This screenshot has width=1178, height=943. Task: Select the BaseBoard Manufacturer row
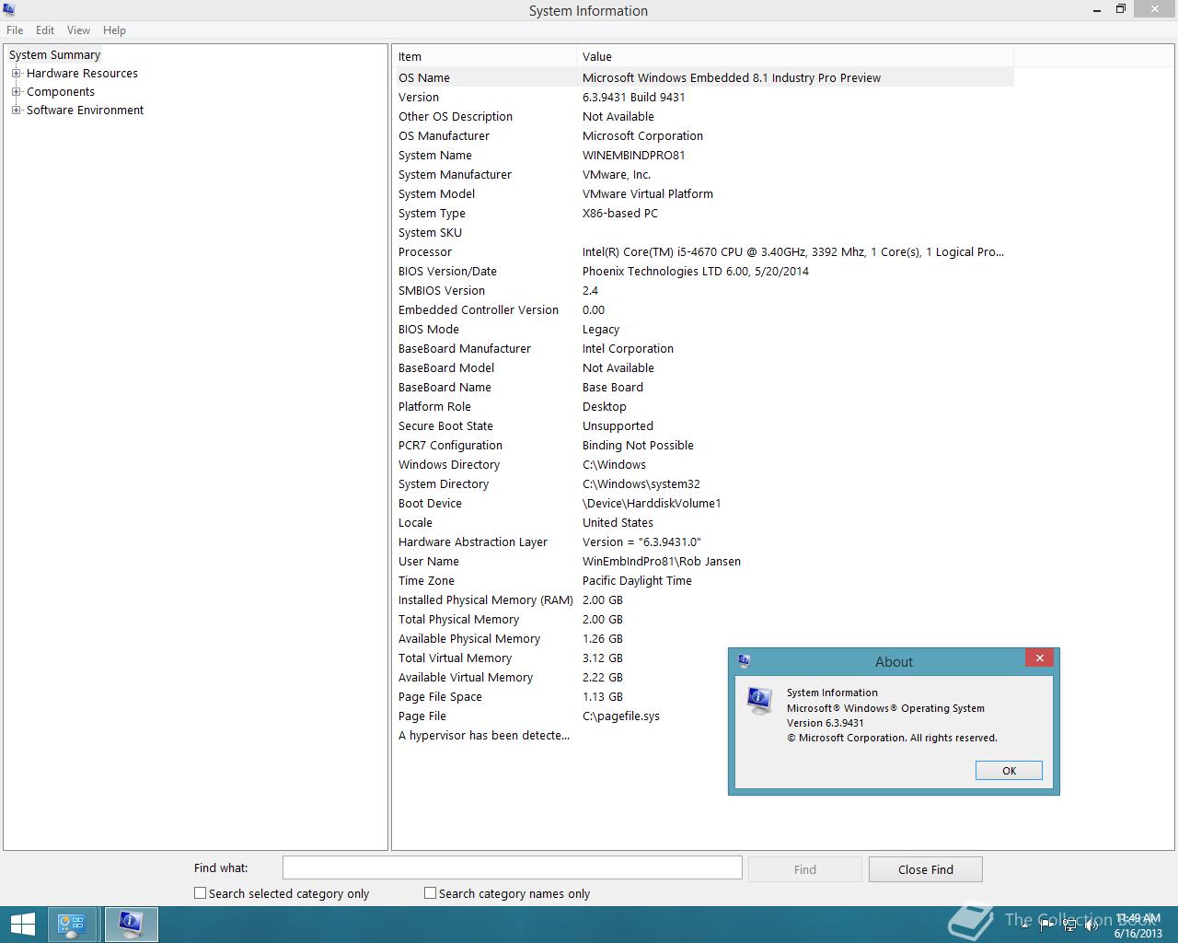coord(705,348)
